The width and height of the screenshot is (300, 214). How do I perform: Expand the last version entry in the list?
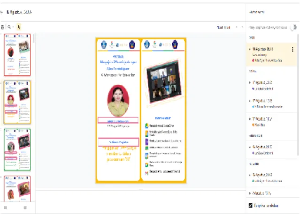250,193
